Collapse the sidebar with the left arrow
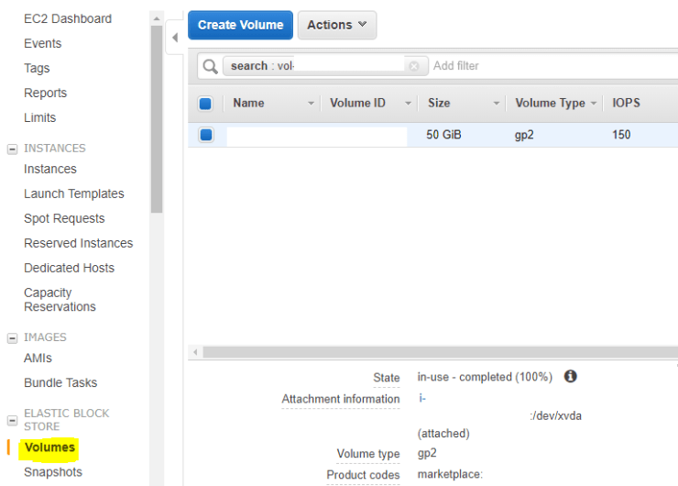 point(175,38)
